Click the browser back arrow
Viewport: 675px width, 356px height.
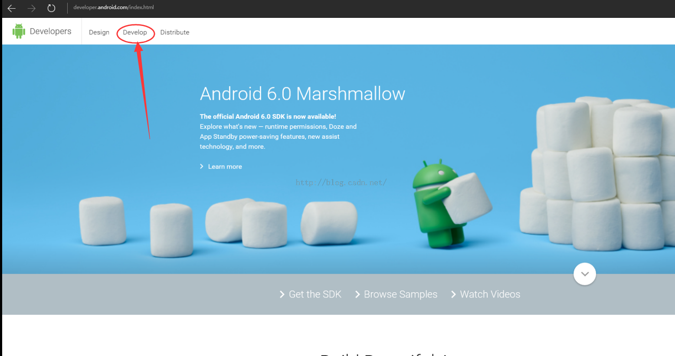point(12,8)
